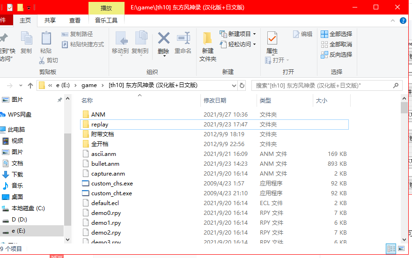This screenshot has width=412, height=258.
Task: Collapse the ribbon with the chevron
Action: (392, 21)
